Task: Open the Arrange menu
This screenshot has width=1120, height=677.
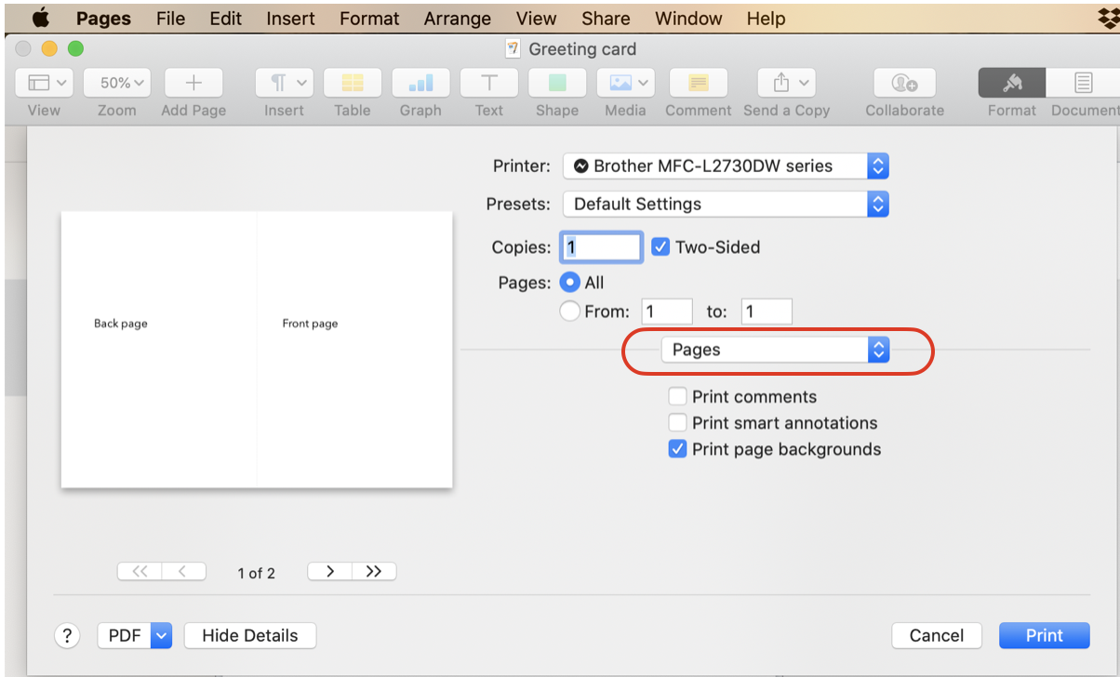Action: [x=458, y=19]
